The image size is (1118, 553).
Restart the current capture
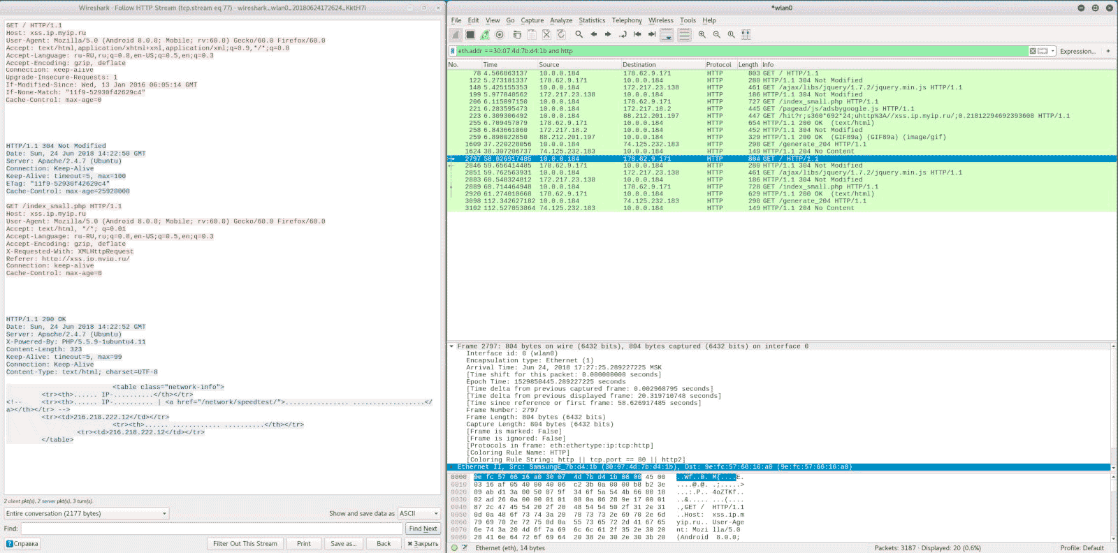485,34
